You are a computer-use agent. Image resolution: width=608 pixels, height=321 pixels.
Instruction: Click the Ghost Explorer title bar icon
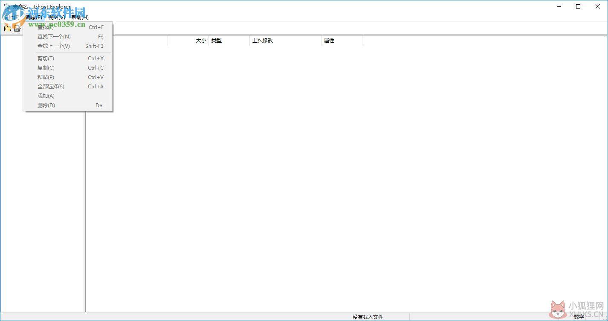pyautogui.click(x=7, y=6)
